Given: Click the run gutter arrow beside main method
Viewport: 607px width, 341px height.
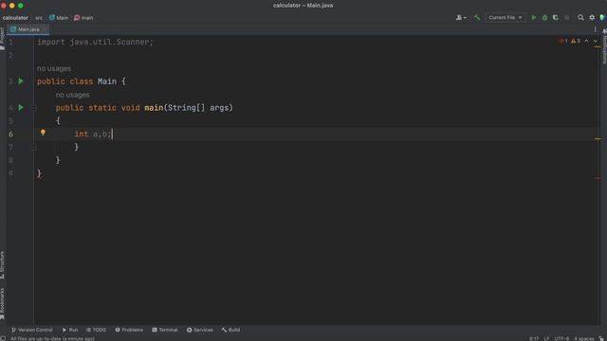Looking at the screenshot, I should pos(21,107).
